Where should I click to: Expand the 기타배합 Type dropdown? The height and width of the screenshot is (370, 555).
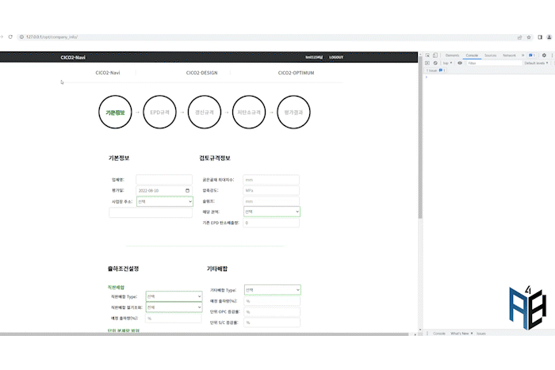tap(272, 290)
